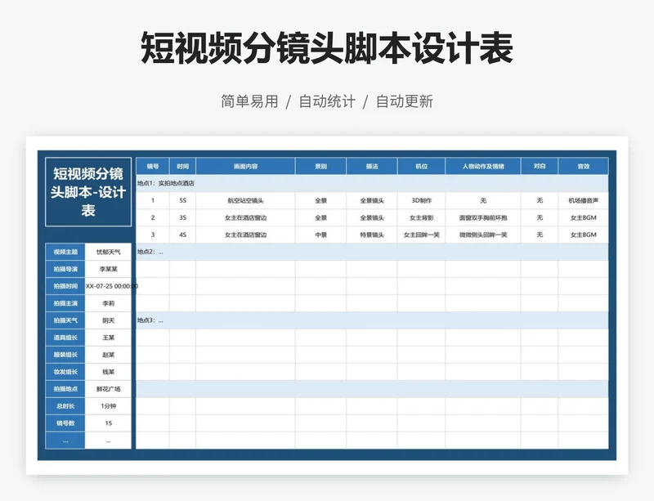Select the 15 value cell

point(108,423)
